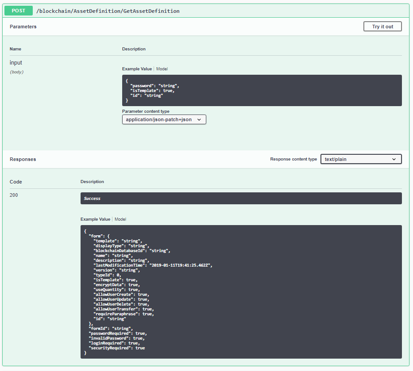The width and height of the screenshot is (413, 371).
Task: Click the "isTemplate": true line in request example
Action: [x=152, y=91]
